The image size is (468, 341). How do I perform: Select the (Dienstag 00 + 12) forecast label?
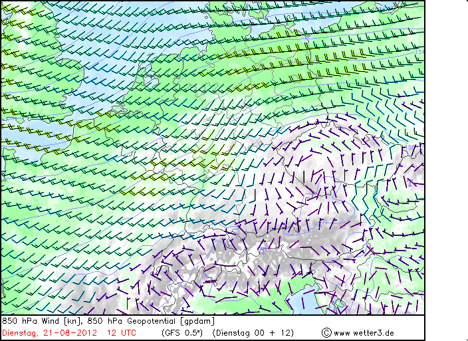[253, 332]
